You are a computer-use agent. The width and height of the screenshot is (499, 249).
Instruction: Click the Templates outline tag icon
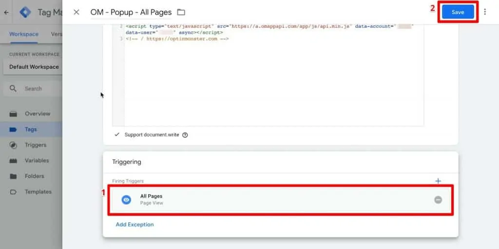coord(13,192)
